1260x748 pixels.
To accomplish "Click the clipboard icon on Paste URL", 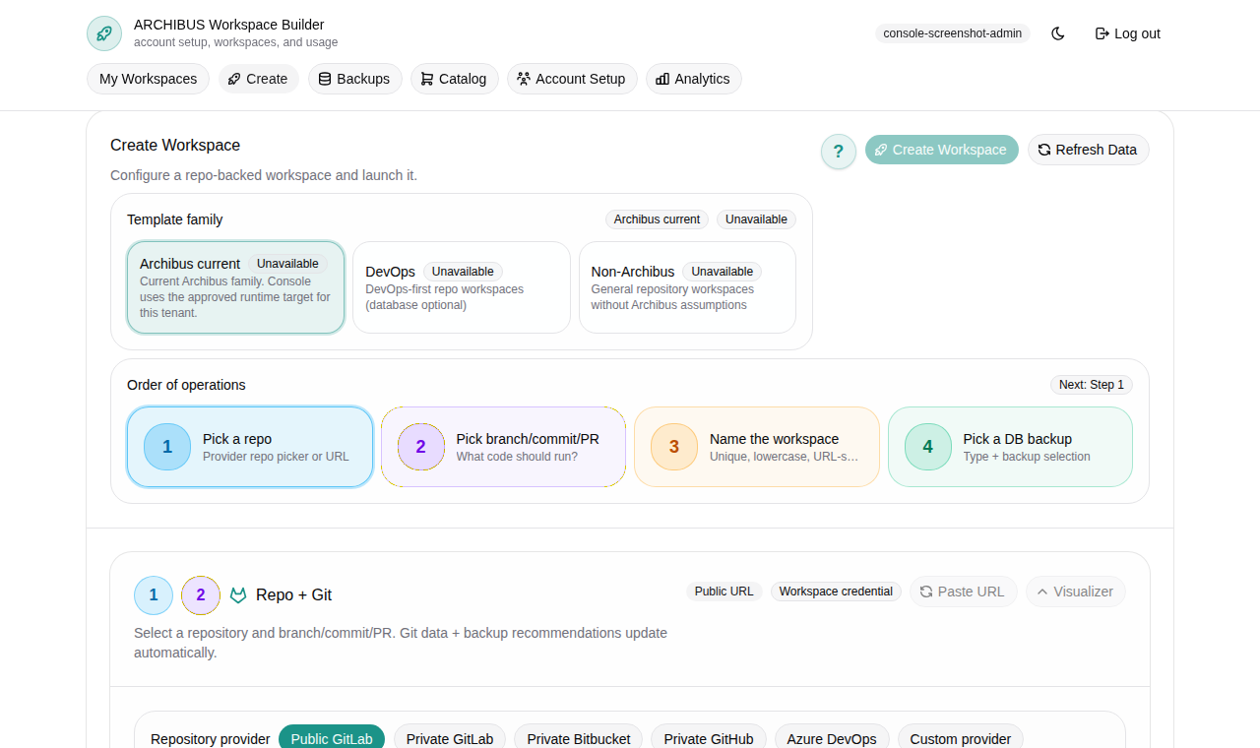I will click(x=924, y=592).
